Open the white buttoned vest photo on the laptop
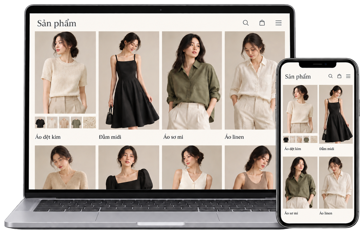 pos(192,167)
